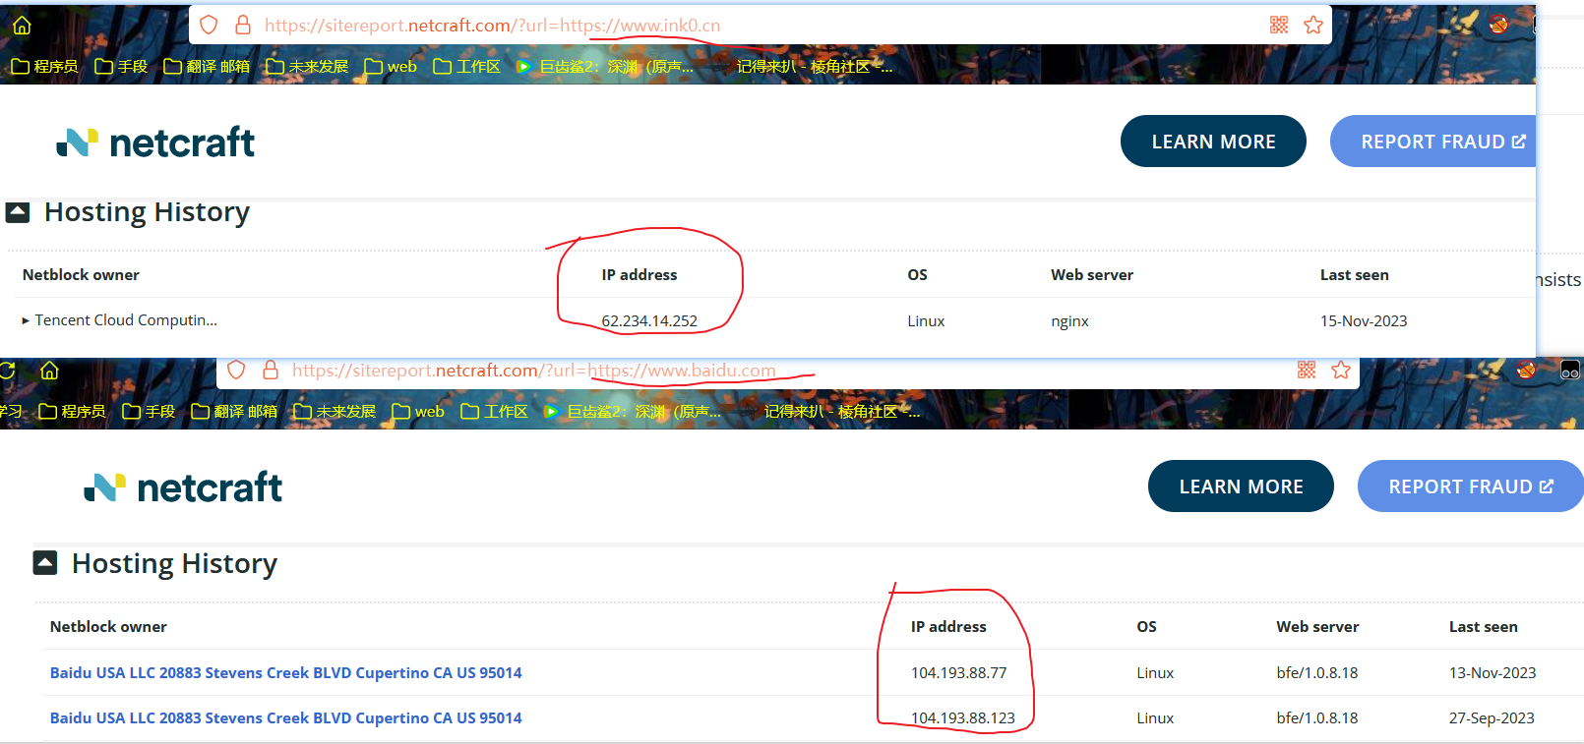Bookmark the baidu.com report page with the star icon
This screenshot has width=1584, height=744.
coord(1341,370)
